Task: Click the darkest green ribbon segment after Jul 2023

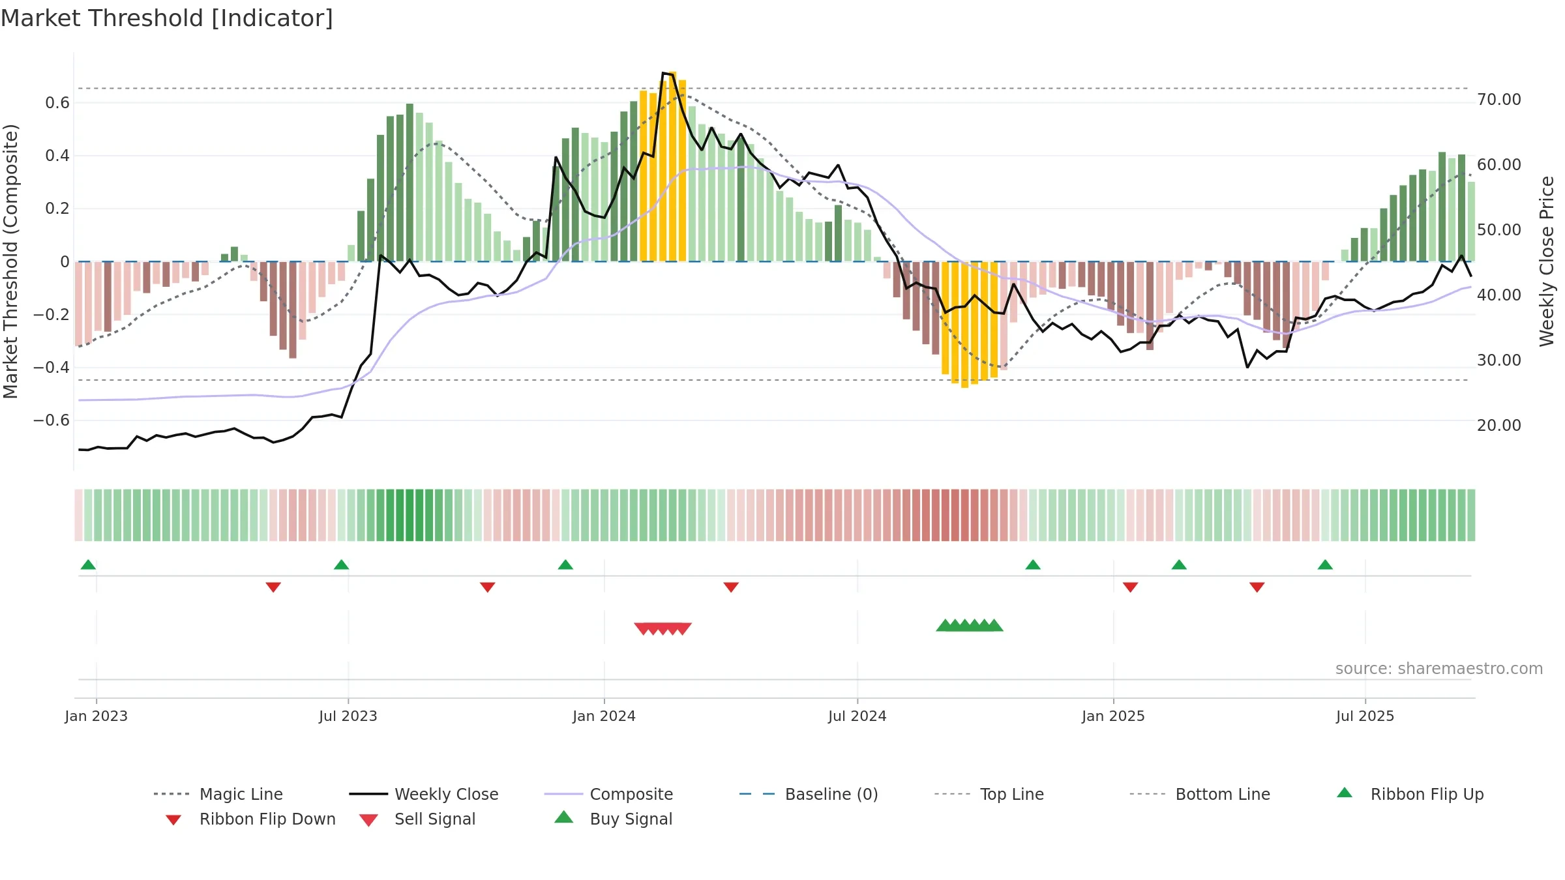Action: (410, 515)
